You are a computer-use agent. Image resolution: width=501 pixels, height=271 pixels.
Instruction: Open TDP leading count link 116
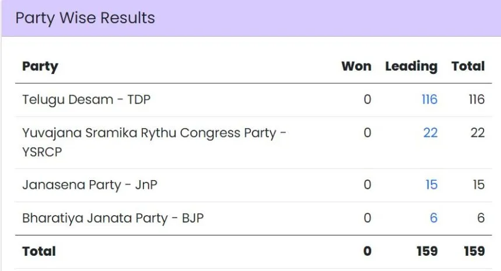pos(429,100)
